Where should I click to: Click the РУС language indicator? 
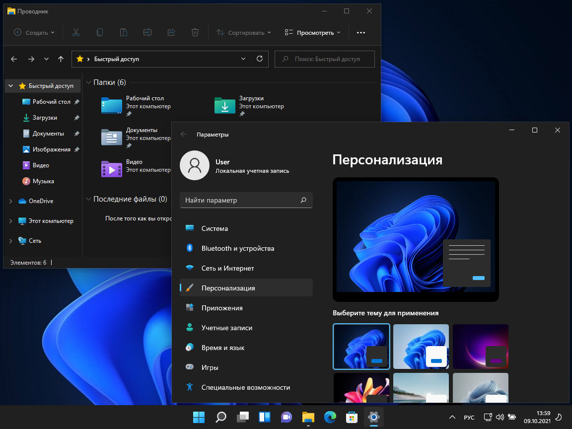tap(469, 417)
